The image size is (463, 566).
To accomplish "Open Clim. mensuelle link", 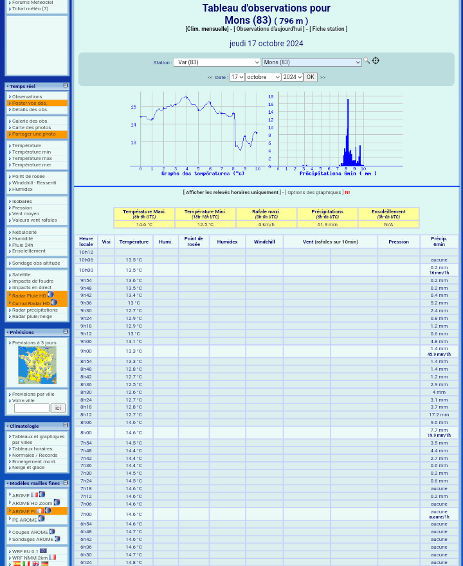I will 207,29.
